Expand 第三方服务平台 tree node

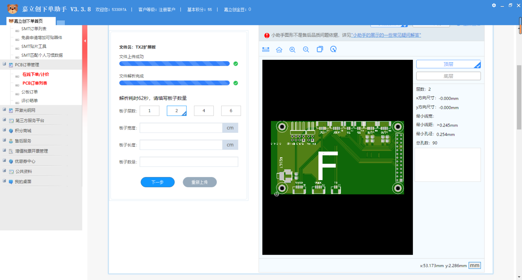coord(4,119)
